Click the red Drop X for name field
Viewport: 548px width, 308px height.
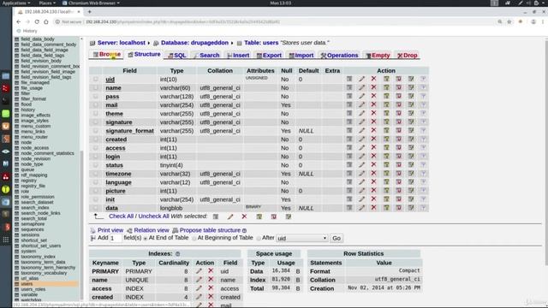tap(373, 87)
